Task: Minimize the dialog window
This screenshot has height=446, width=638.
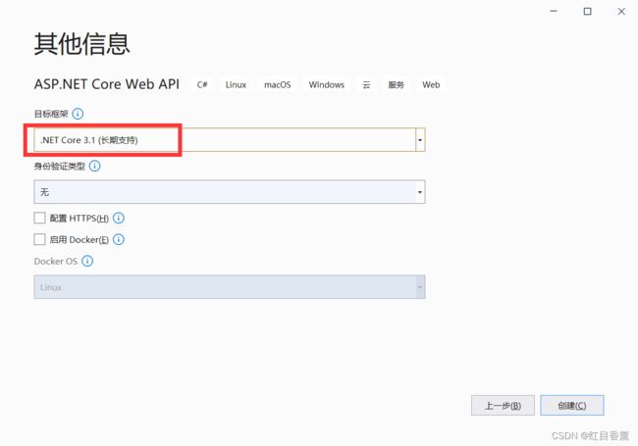Action: (554, 12)
